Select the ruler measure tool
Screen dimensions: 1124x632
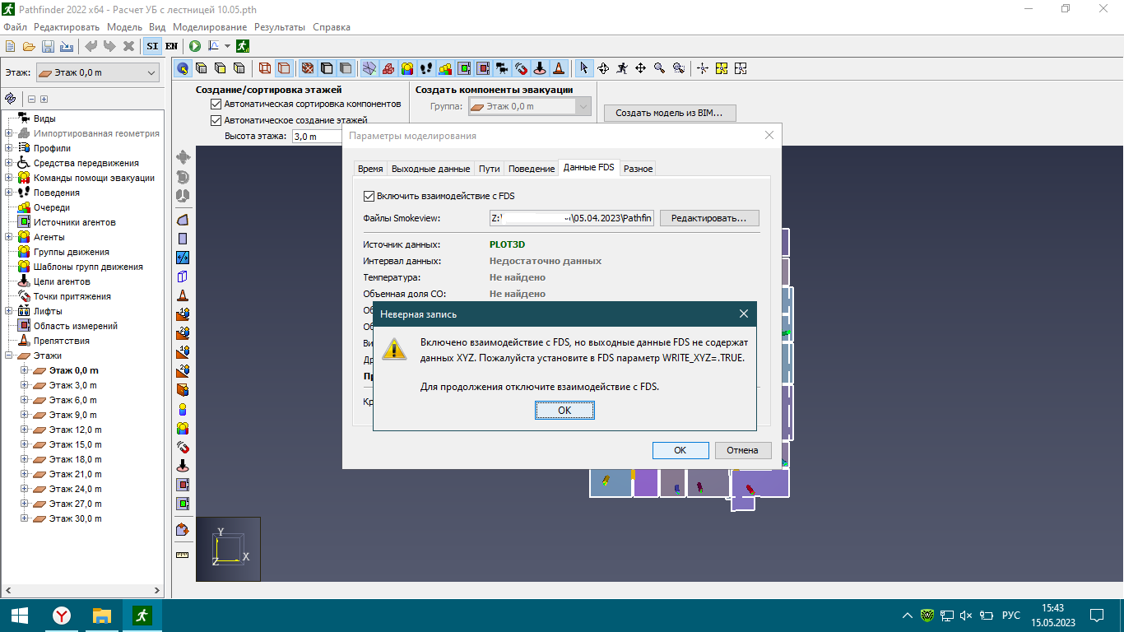[183, 555]
